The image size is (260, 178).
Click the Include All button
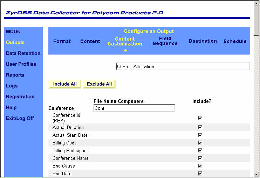[x=65, y=84]
